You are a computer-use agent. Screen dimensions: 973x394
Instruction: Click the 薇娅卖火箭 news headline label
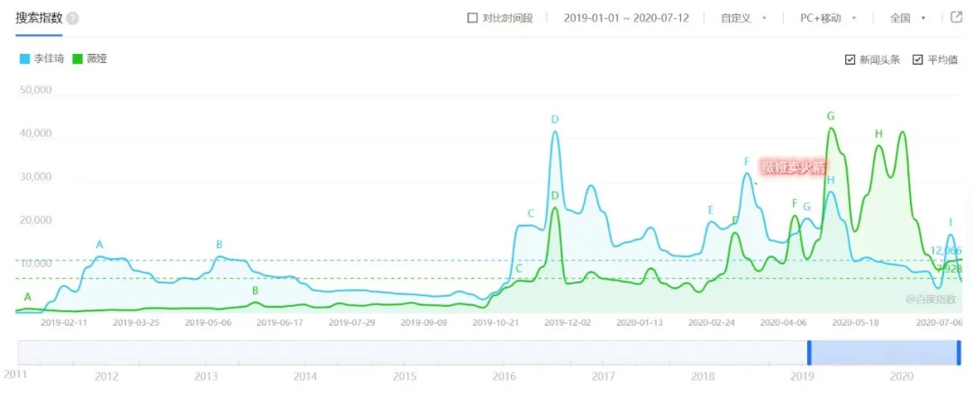click(x=792, y=167)
